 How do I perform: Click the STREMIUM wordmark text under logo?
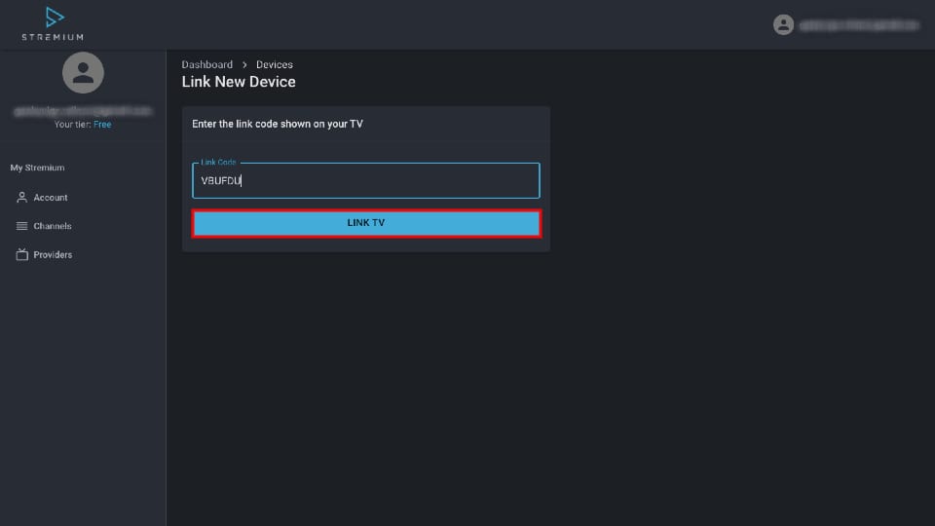[x=53, y=37]
